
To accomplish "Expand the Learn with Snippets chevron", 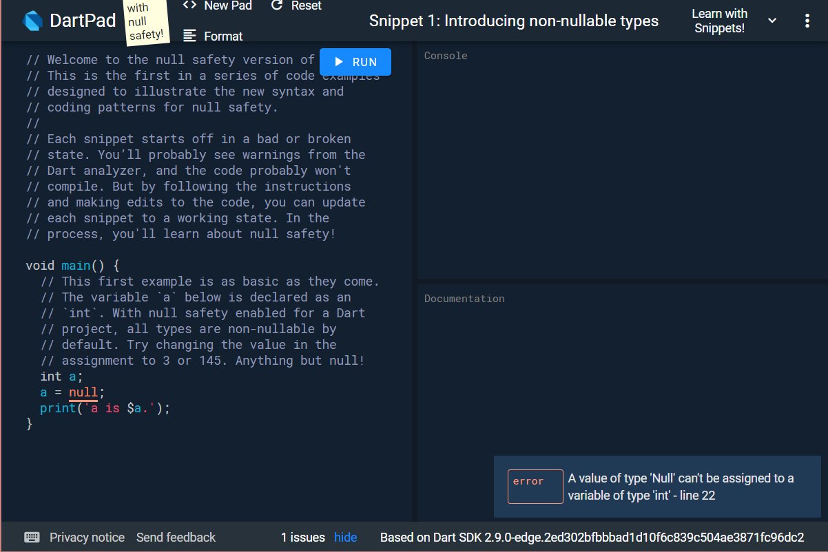I will 772,21.
